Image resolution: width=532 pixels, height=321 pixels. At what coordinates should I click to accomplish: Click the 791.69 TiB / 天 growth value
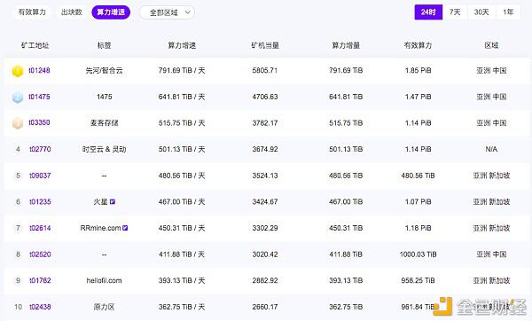point(182,71)
